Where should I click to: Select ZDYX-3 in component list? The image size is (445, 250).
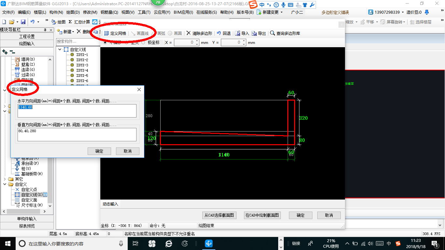[82, 65]
